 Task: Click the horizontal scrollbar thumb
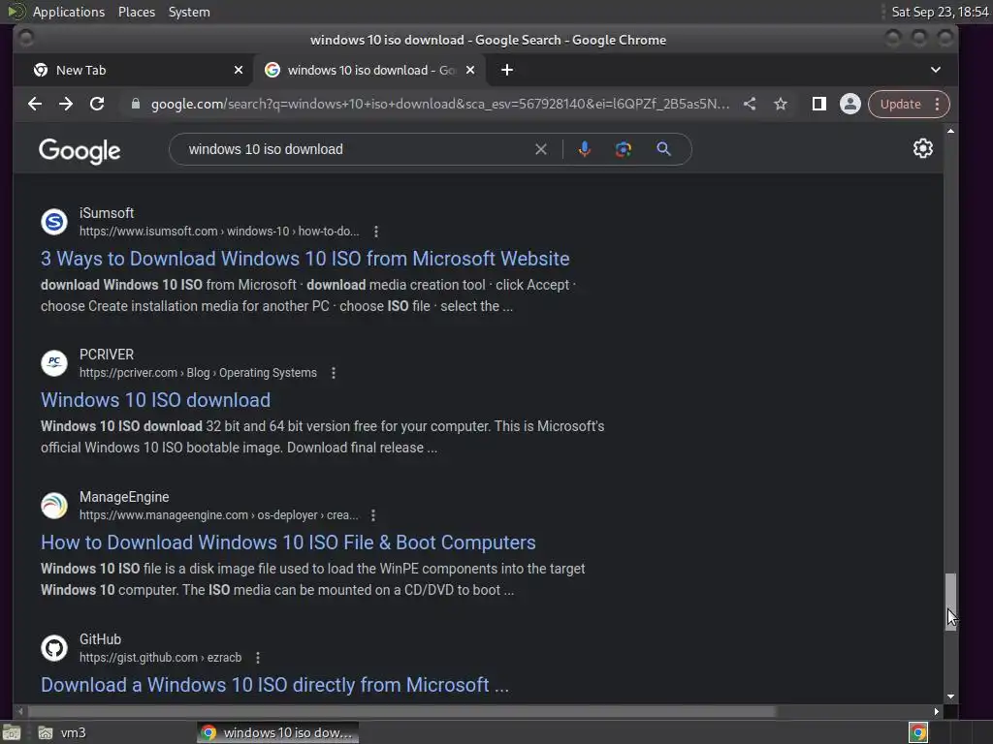point(400,712)
